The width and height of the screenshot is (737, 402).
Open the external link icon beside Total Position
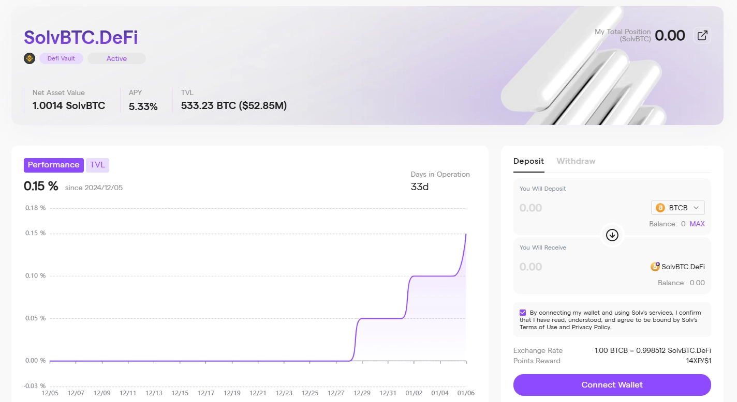(x=702, y=36)
